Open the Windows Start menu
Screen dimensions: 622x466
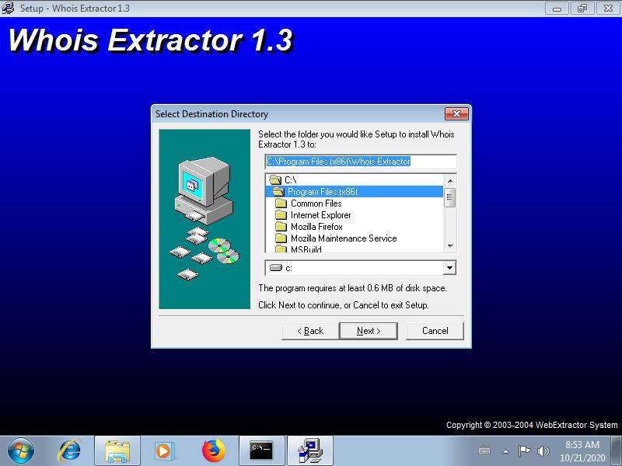(20, 451)
